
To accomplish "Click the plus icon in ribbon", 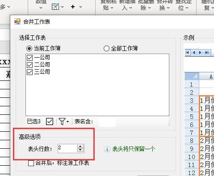I will click(x=73, y=7).
